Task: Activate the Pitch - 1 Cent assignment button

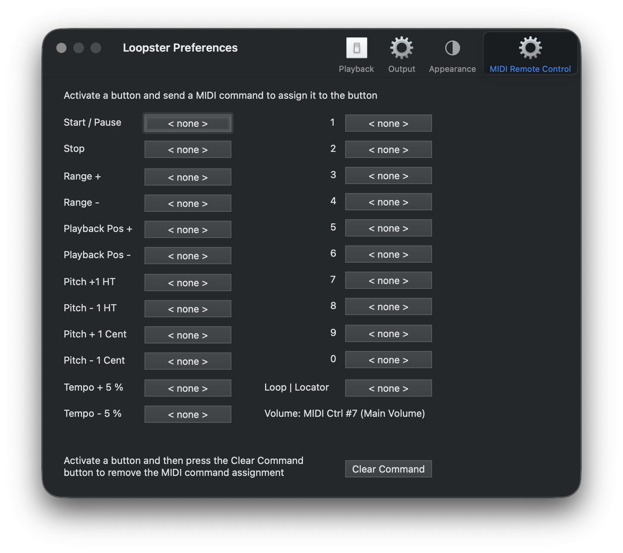Action: click(188, 361)
